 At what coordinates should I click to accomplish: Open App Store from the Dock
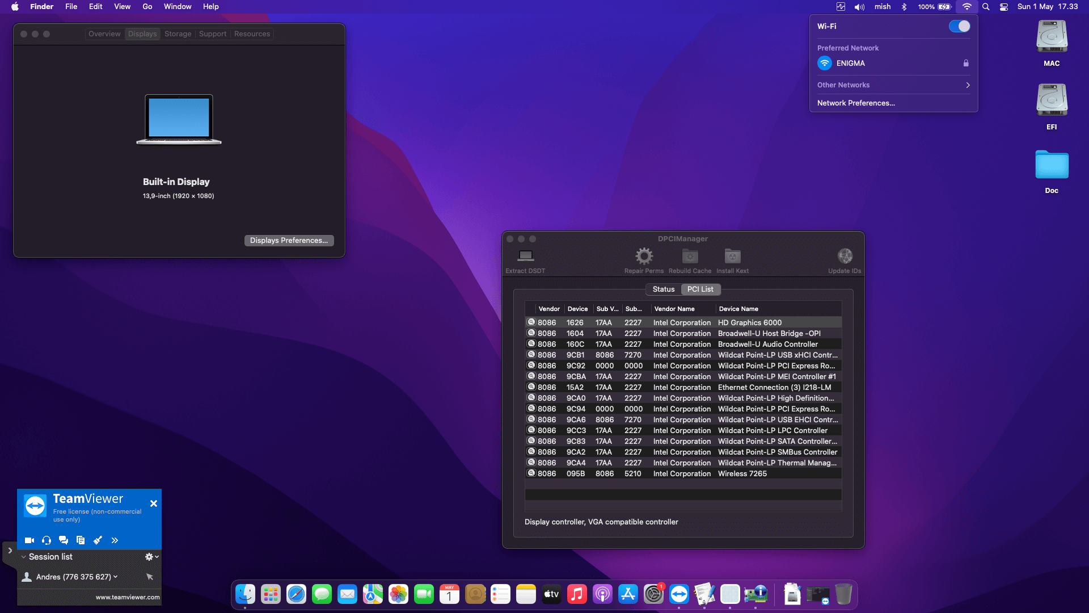point(628,594)
